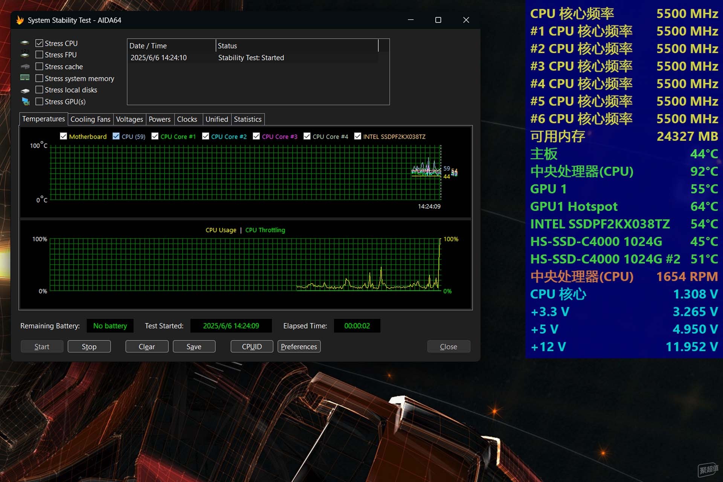Screen dimensions: 723x482
Task: Click the 主板 44°C sensor row
Action: tap(624, 154)
